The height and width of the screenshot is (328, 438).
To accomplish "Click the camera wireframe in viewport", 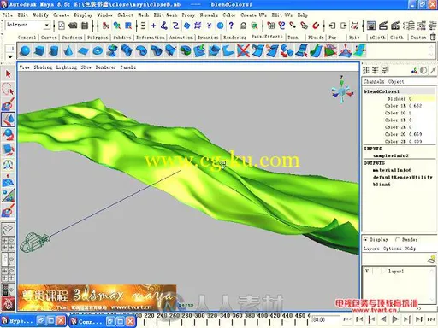I will (34, 242).
